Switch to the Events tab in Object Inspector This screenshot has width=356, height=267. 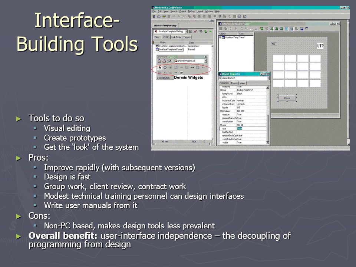coord(234,83)
